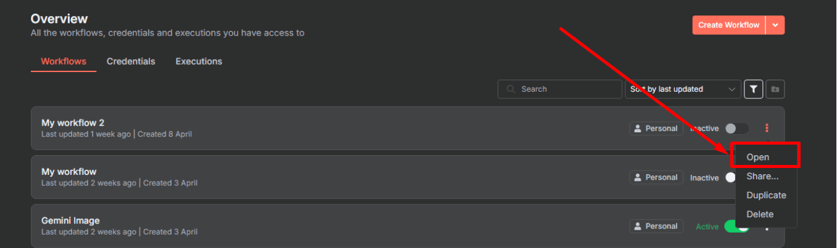Open three-dot menu for My workflow 2
Image resolution: width=837 pixels, height=248 pixels.
pyautogui.click(x=767, y=128)
